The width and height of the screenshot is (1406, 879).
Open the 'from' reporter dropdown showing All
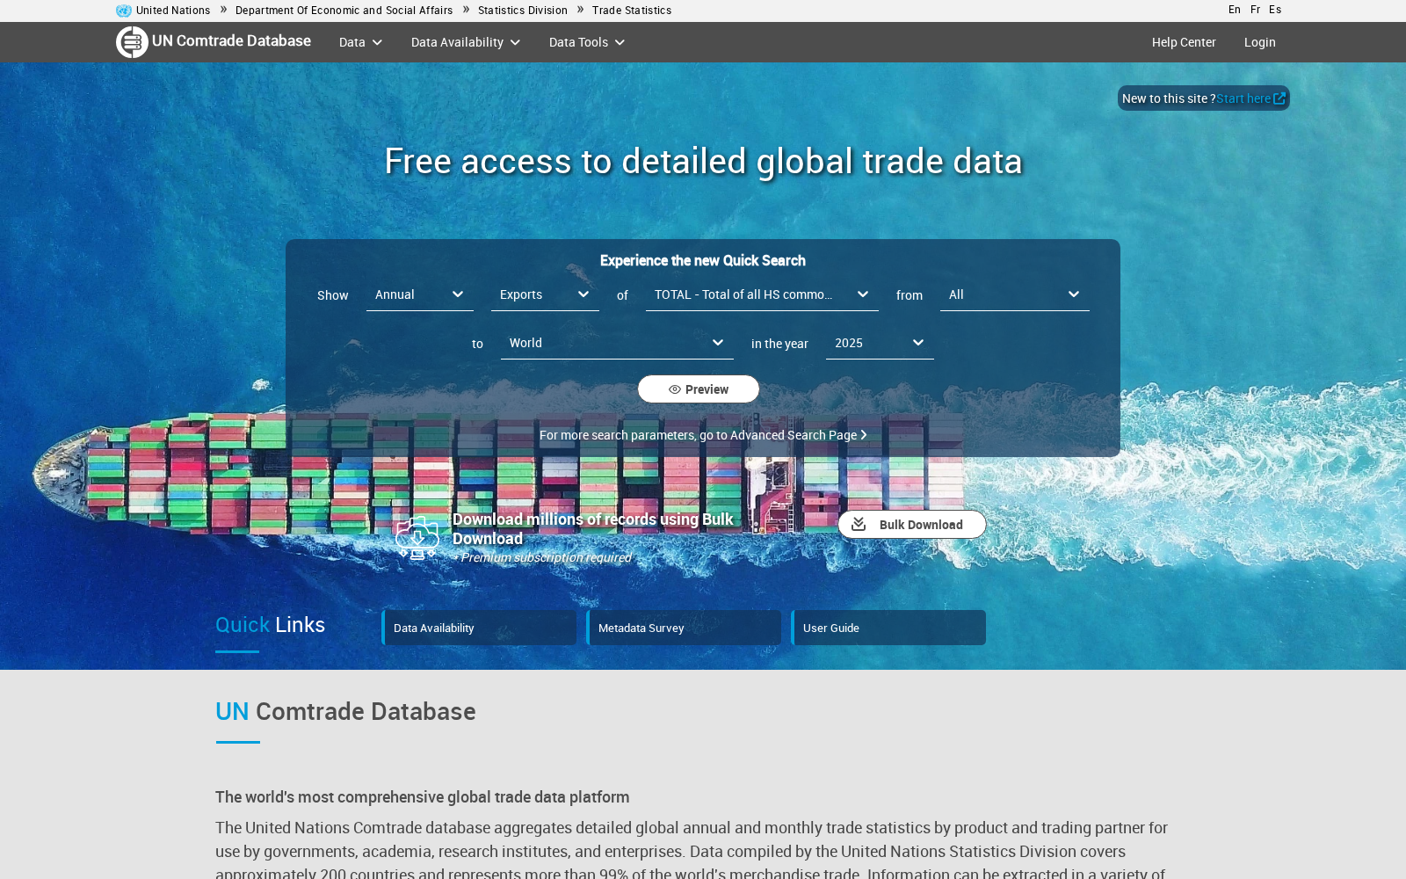point(1015,294)
